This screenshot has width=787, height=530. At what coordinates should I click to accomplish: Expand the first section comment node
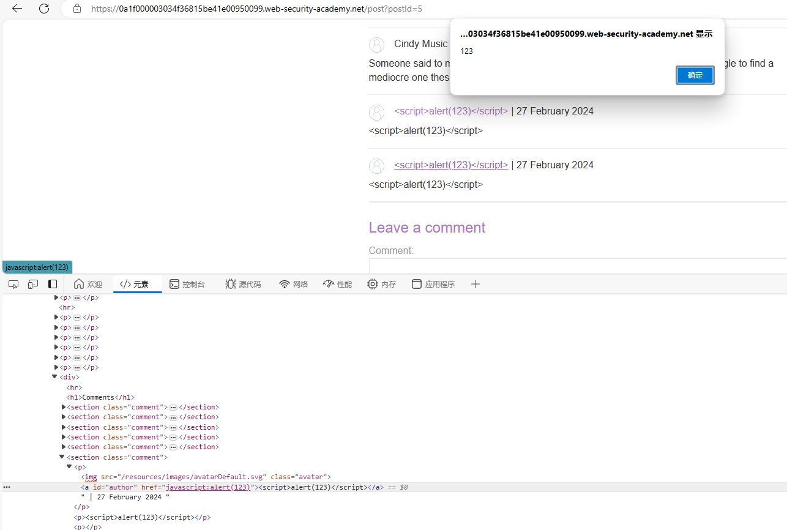(64, 407)
